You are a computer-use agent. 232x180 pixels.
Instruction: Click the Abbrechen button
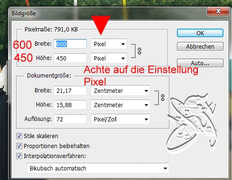(x=200, y=46)
